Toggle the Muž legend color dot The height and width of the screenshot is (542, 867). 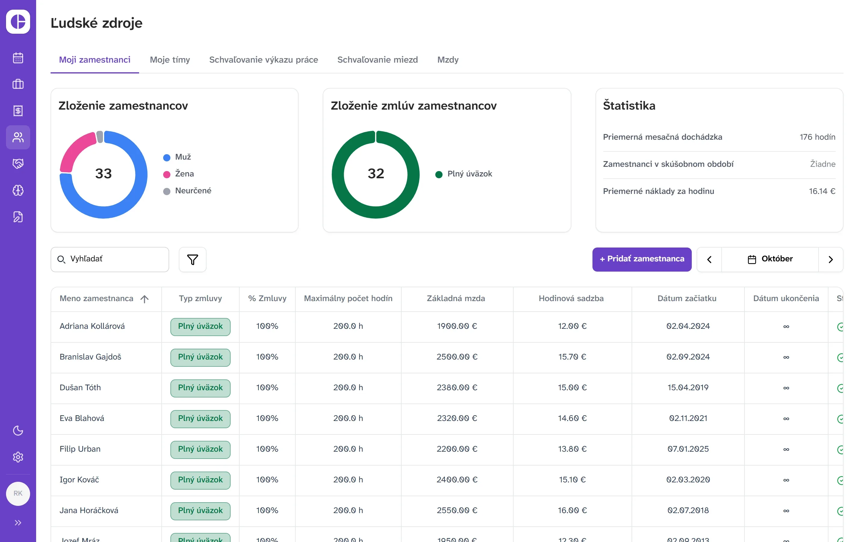(x=166, y=158)
